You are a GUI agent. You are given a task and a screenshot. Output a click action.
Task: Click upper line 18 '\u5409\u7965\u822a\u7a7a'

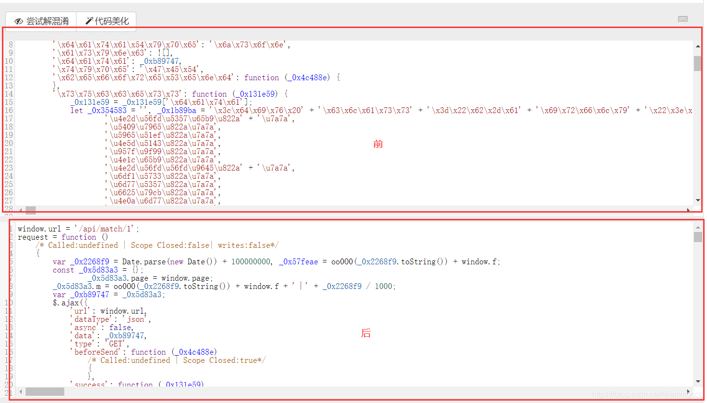pyautogui.click(x=163, y=127)
